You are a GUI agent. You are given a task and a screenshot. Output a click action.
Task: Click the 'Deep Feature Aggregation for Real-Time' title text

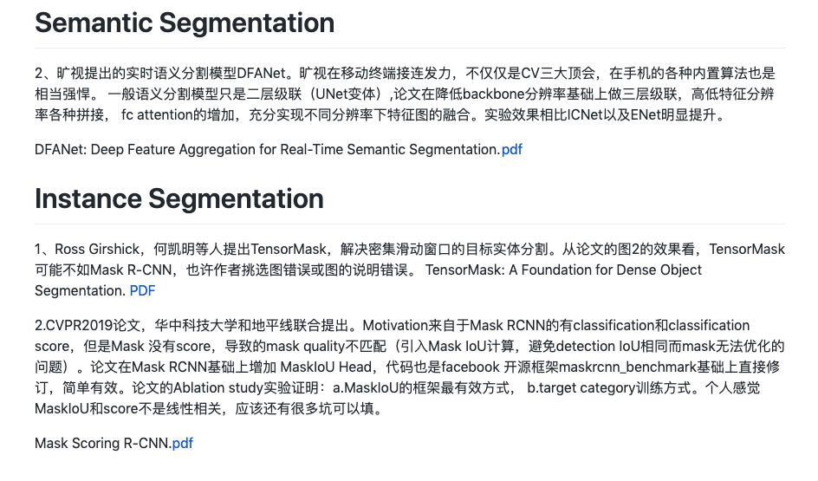[204, 150]
